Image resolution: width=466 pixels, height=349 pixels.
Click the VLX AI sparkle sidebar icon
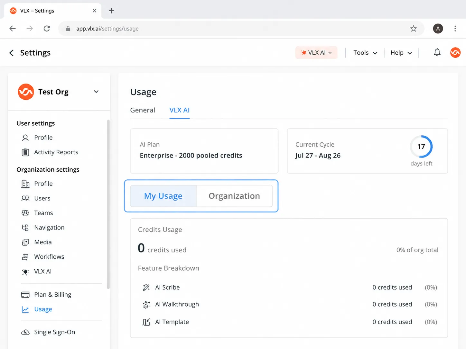point(25,272)
